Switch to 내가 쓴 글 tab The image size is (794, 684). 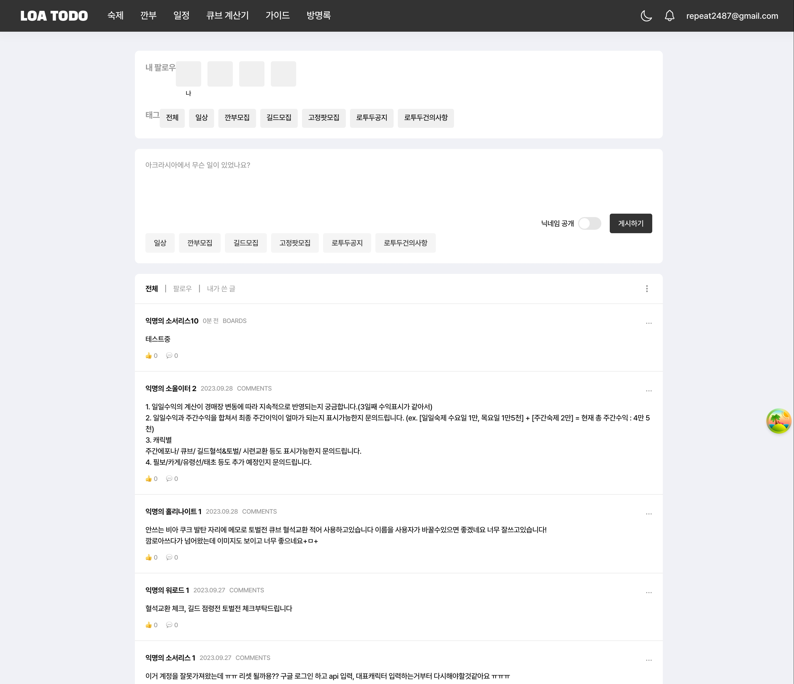point(221,289)
